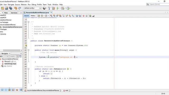Screen dimensions: 169x95
Task: Click Shift Line Left icon
Action: coord(77,16)
